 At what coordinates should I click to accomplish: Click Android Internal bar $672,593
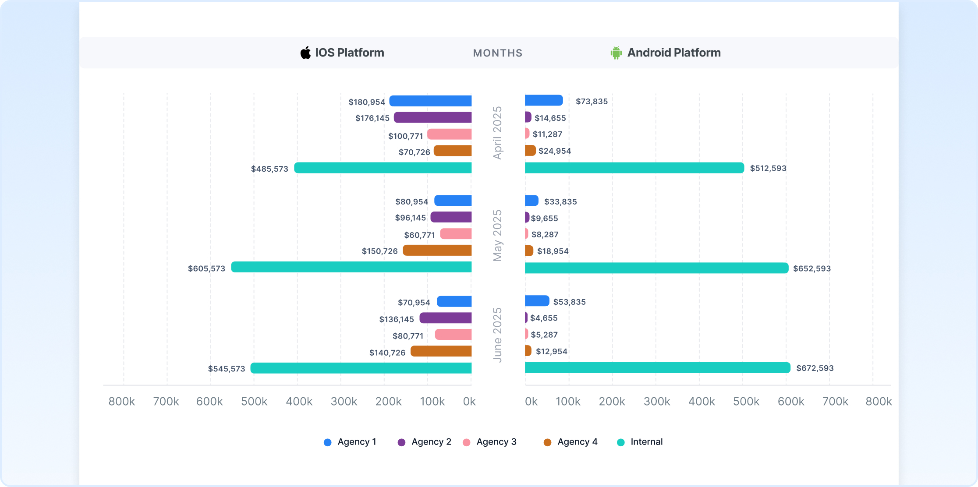[657, 368]
